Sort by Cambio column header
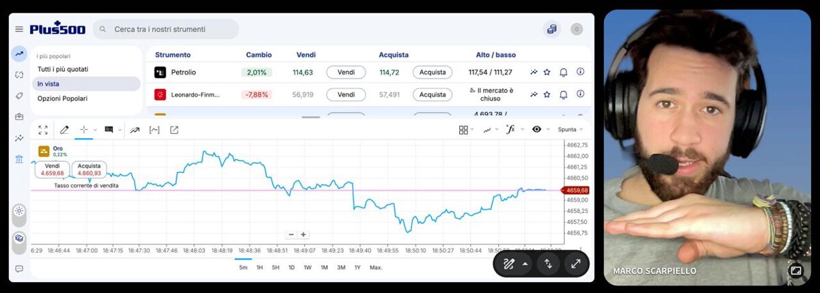 click(x=259, y=55)
